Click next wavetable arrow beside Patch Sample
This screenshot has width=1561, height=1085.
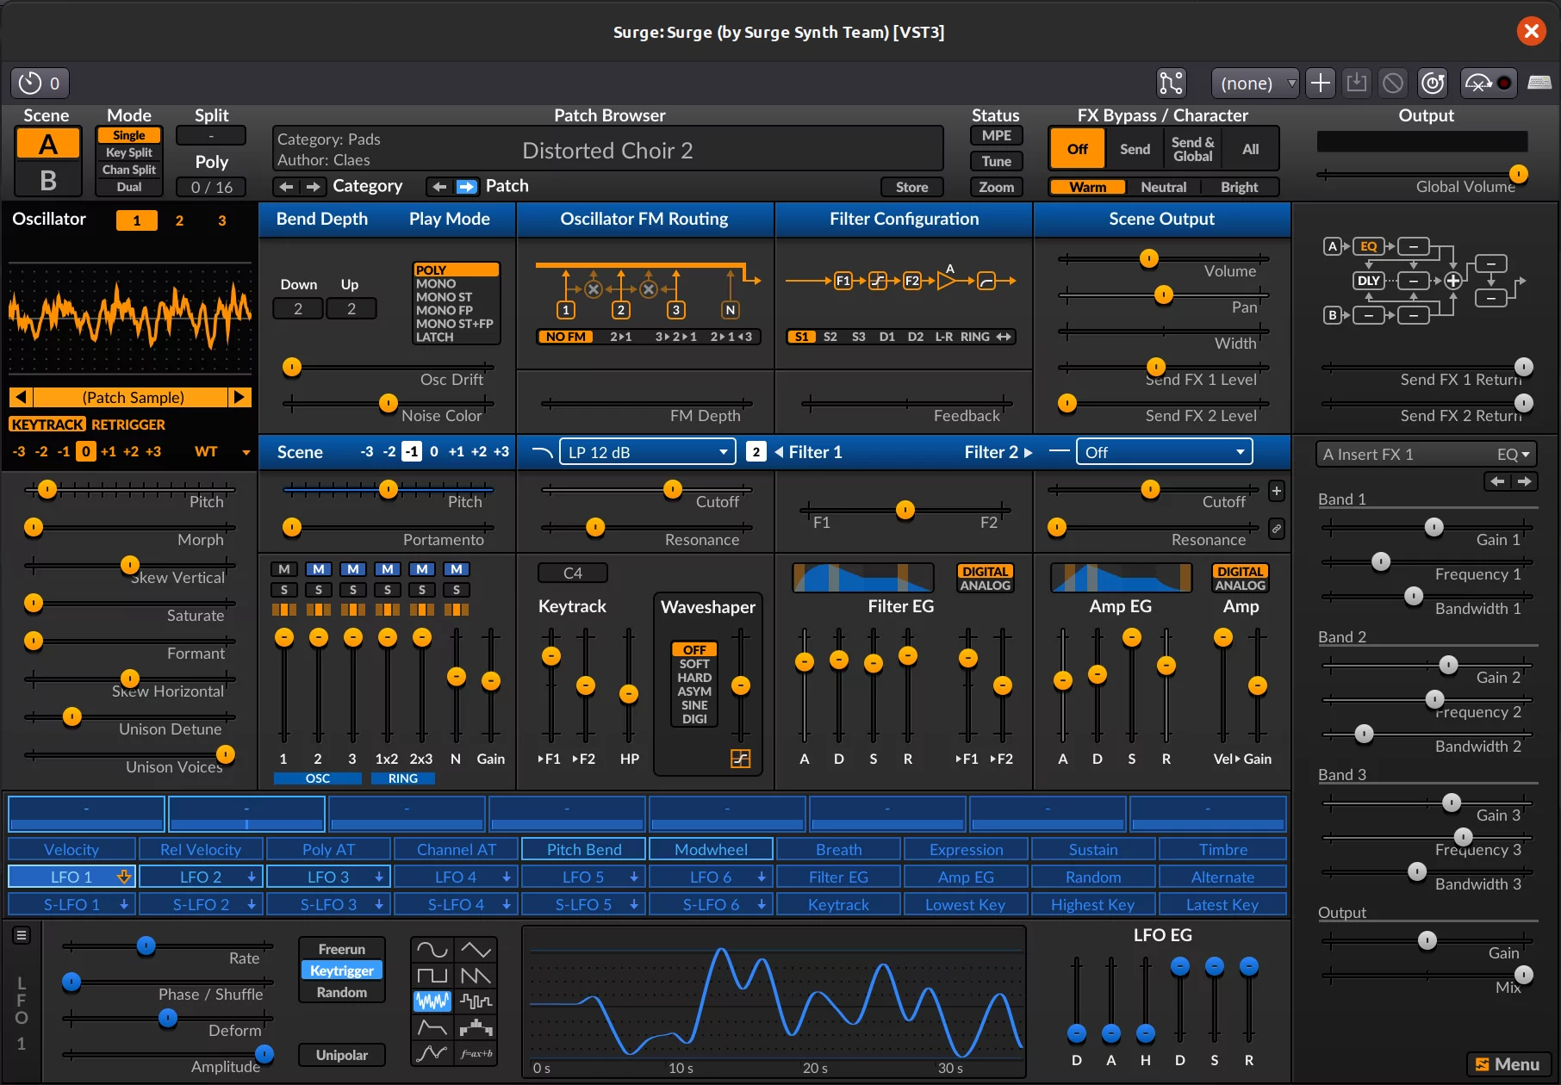coord(240,397)
